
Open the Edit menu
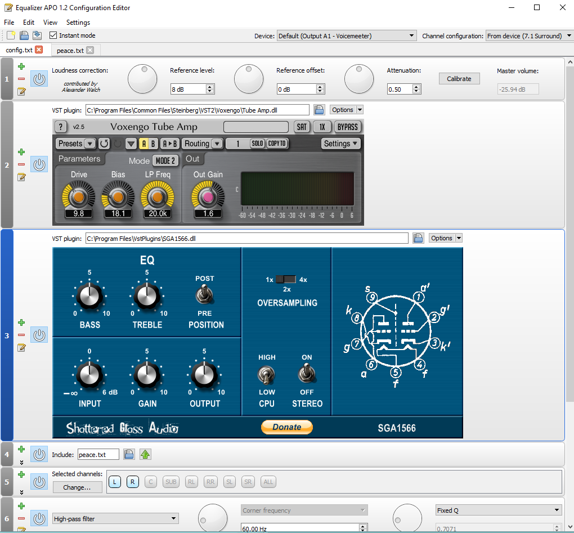pyautogui.click(x=29, y=23)
